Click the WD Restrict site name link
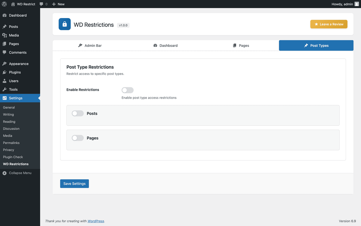Image resolution: width=361 pixels, height=226 pixels. pyautogui.click(x=26, y=4)
